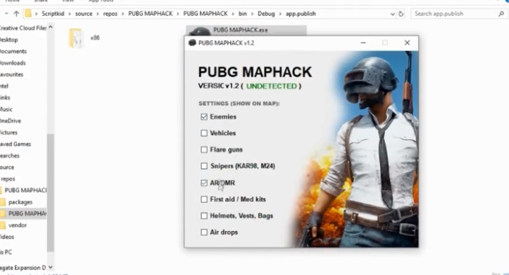
Task: Select the highlighted PUBG MAPHACK subfolder
Action: 23,213
